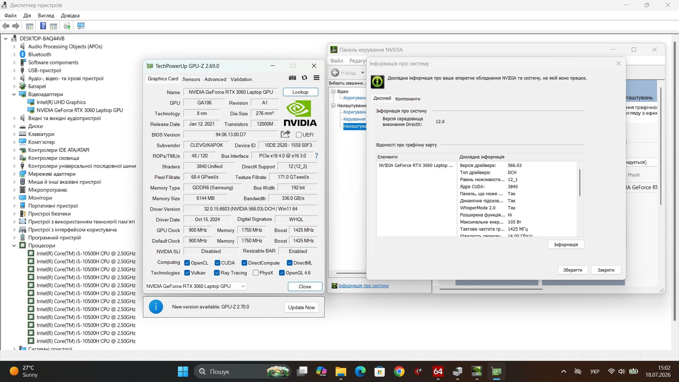Expand the Bluetooth device category
679x382 pixels.
point(14,54)
